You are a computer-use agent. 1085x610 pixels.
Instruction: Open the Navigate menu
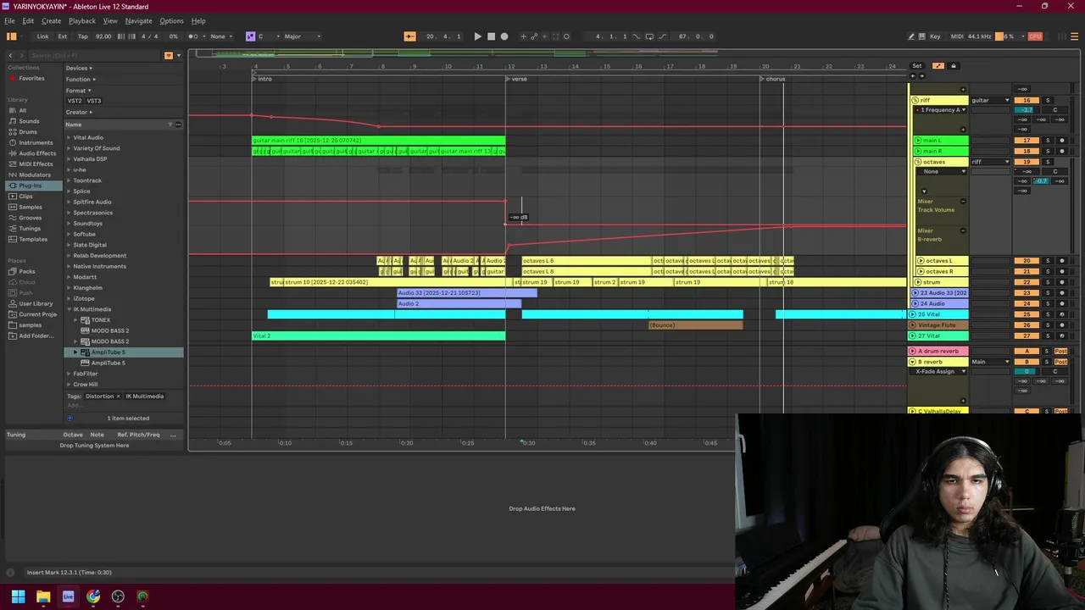tap(138, 20)
